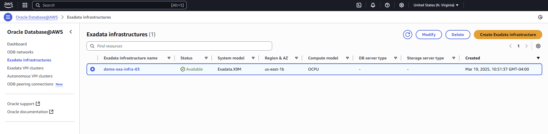Click the Modify button
Viewport: 548px width, 134px height.
(x=429, y=35)
